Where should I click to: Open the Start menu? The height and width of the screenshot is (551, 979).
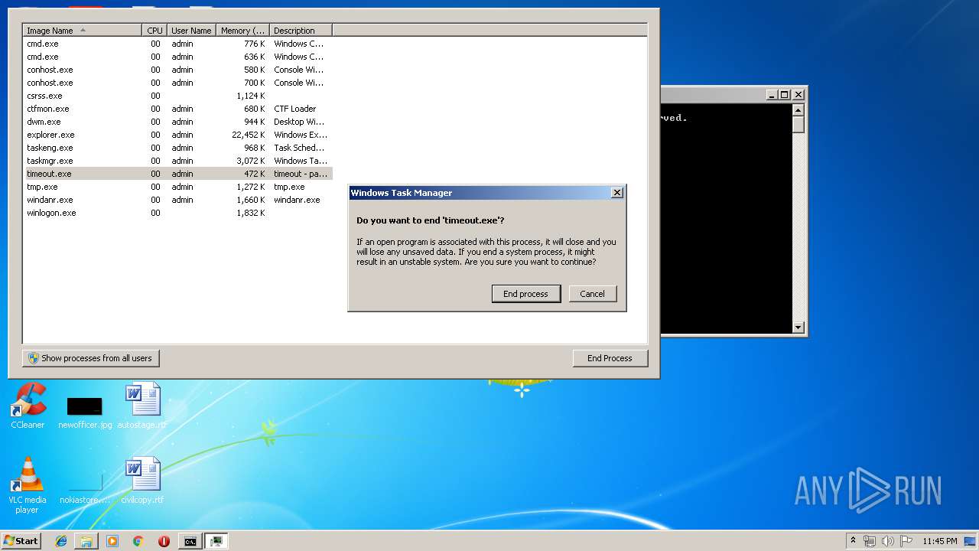(x=21, y=540)
